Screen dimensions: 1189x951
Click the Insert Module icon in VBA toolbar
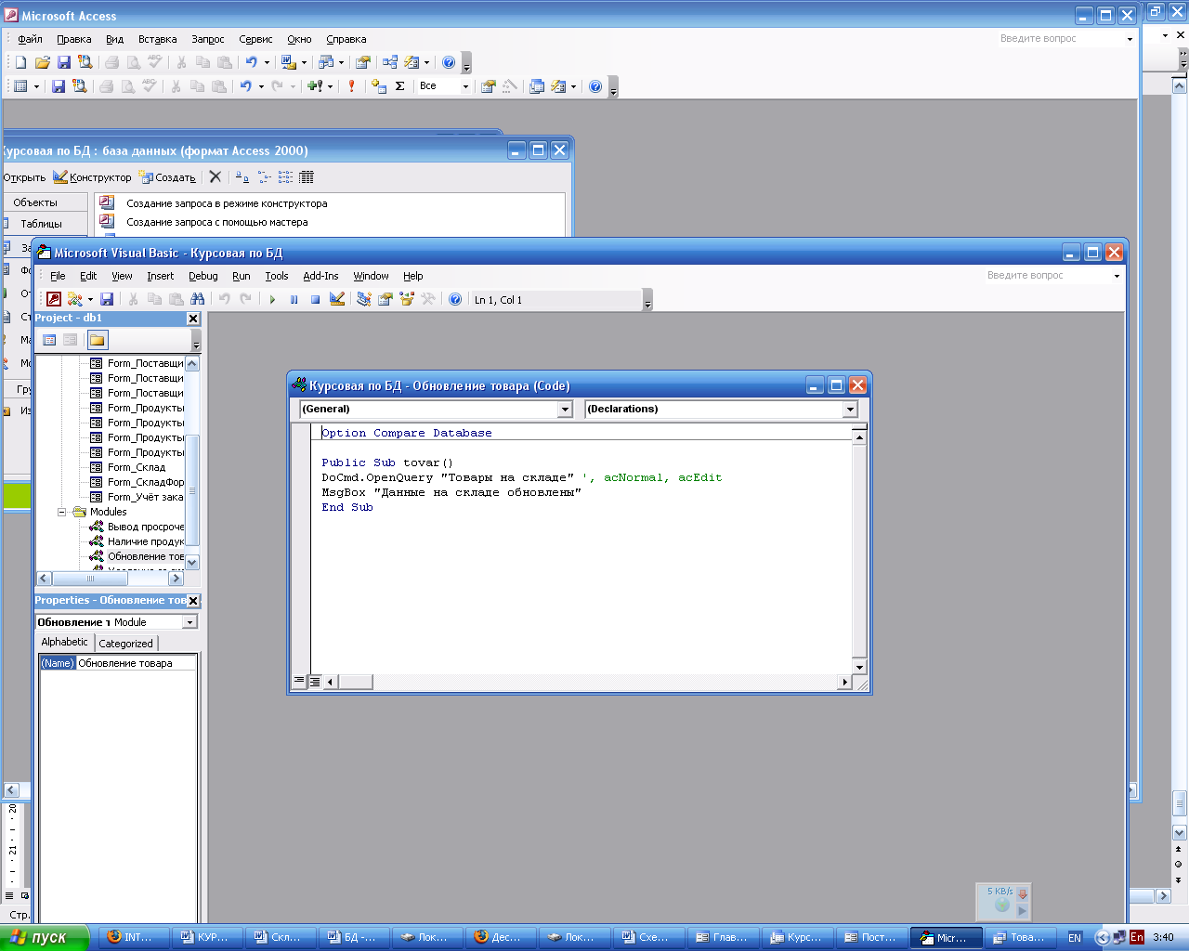pyautogui.click(x=74, y=299)
